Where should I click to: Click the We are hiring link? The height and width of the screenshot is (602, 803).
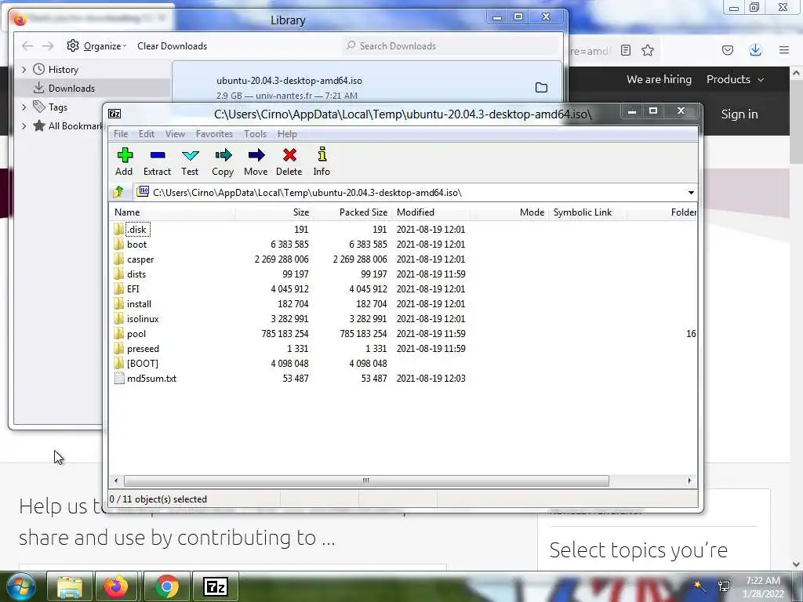pos(659,79)
